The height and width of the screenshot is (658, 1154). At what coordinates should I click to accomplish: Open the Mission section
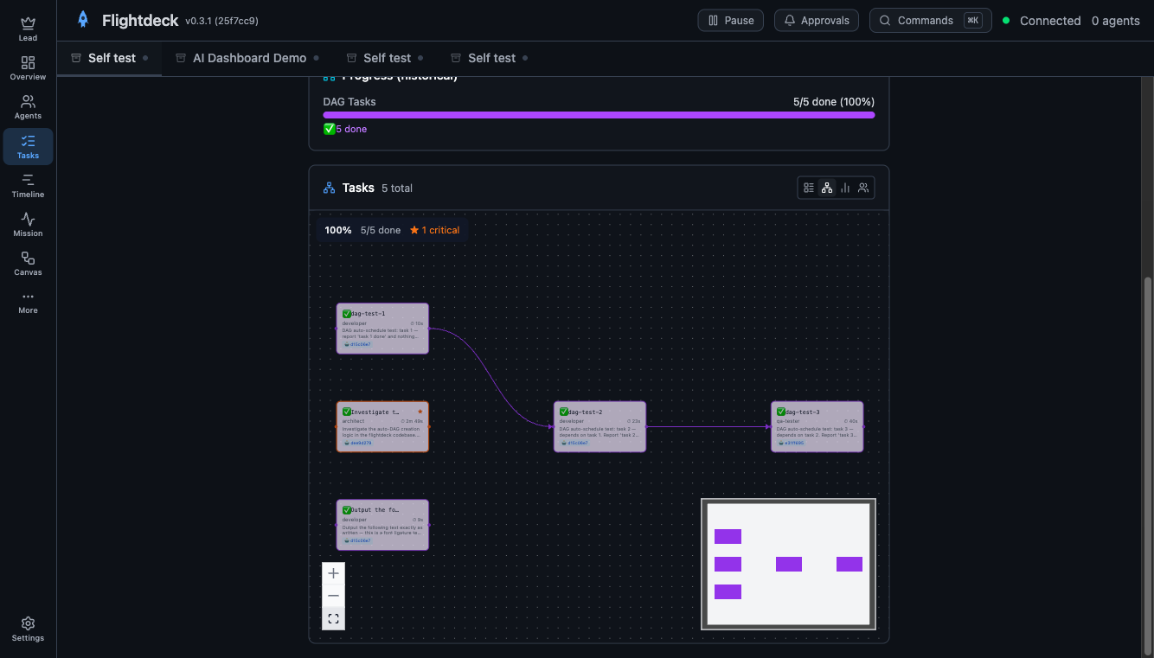pyautogui.click(x=27, y=223)
